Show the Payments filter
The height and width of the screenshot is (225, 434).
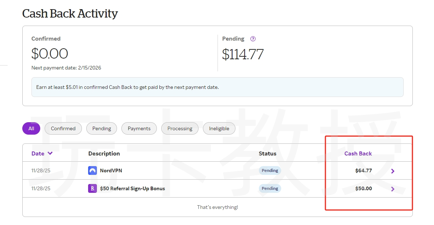[x=139, y=128]
